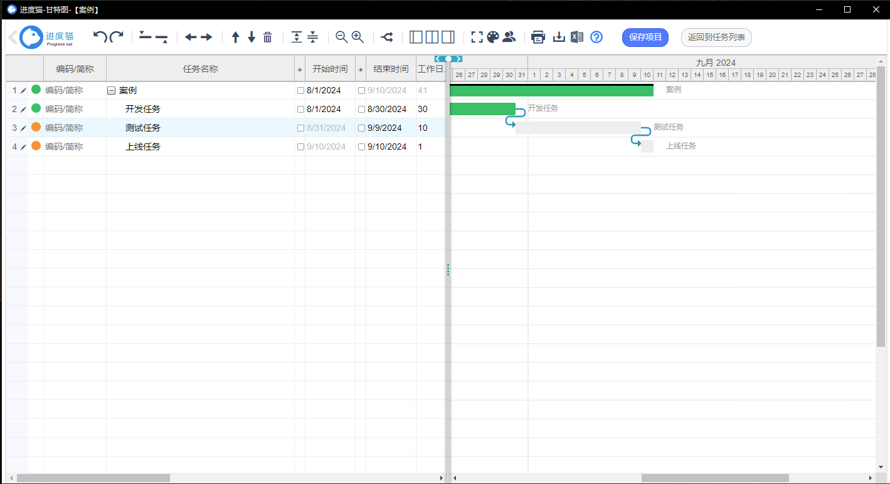Click the 九月 2024 month header
The image size is (890, 484).
point(716,63)
